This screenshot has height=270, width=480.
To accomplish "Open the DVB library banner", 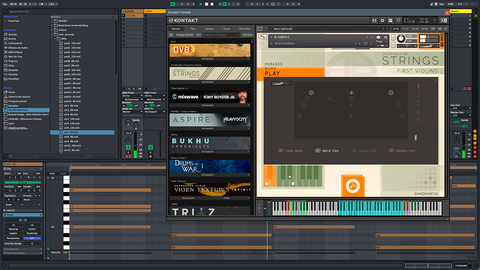I will pyautogui.click(x=210, y=50).
